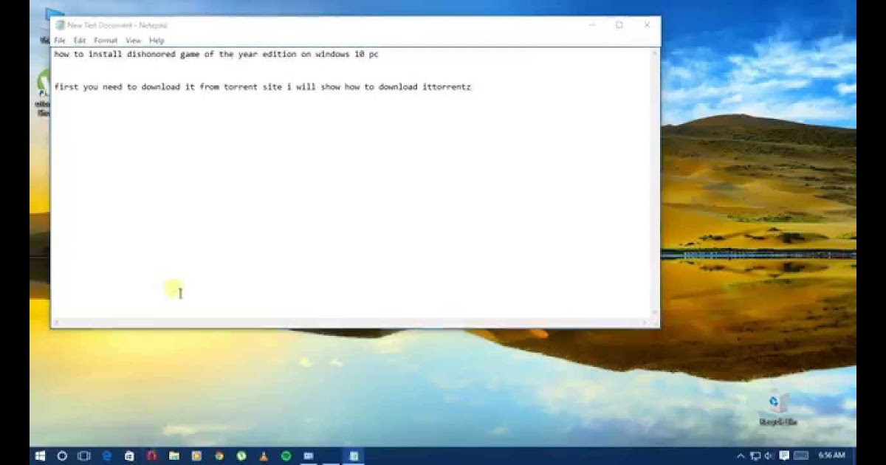Close the Notepad window
The width and height of the screenshot is (886, 465).
[647, 25]
